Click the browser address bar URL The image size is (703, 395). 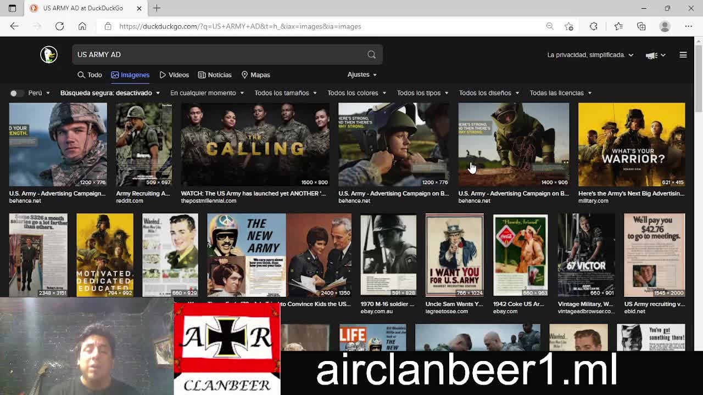[240, 26]
